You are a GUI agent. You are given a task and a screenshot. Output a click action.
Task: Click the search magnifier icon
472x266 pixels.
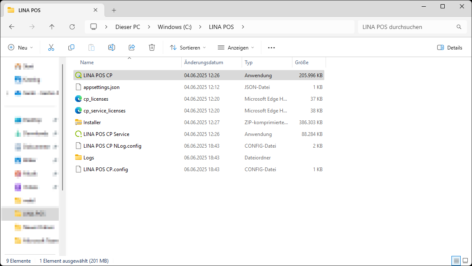pos(459,27)
